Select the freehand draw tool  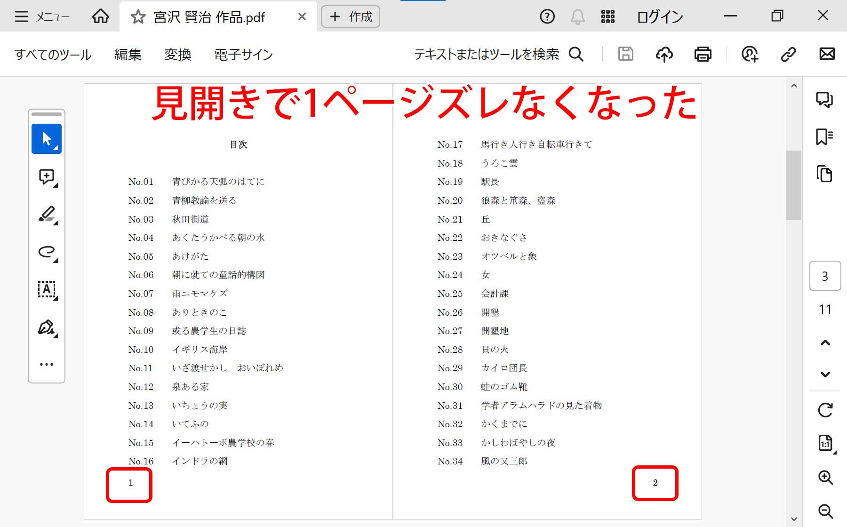46,252
